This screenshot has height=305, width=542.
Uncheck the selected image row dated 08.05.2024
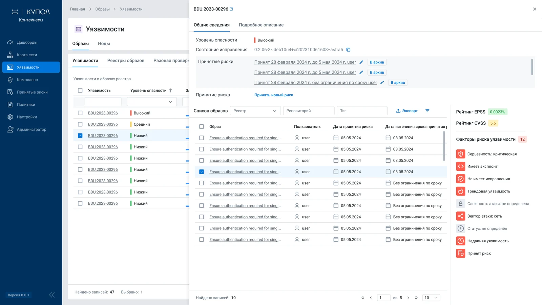pos(202,172)
